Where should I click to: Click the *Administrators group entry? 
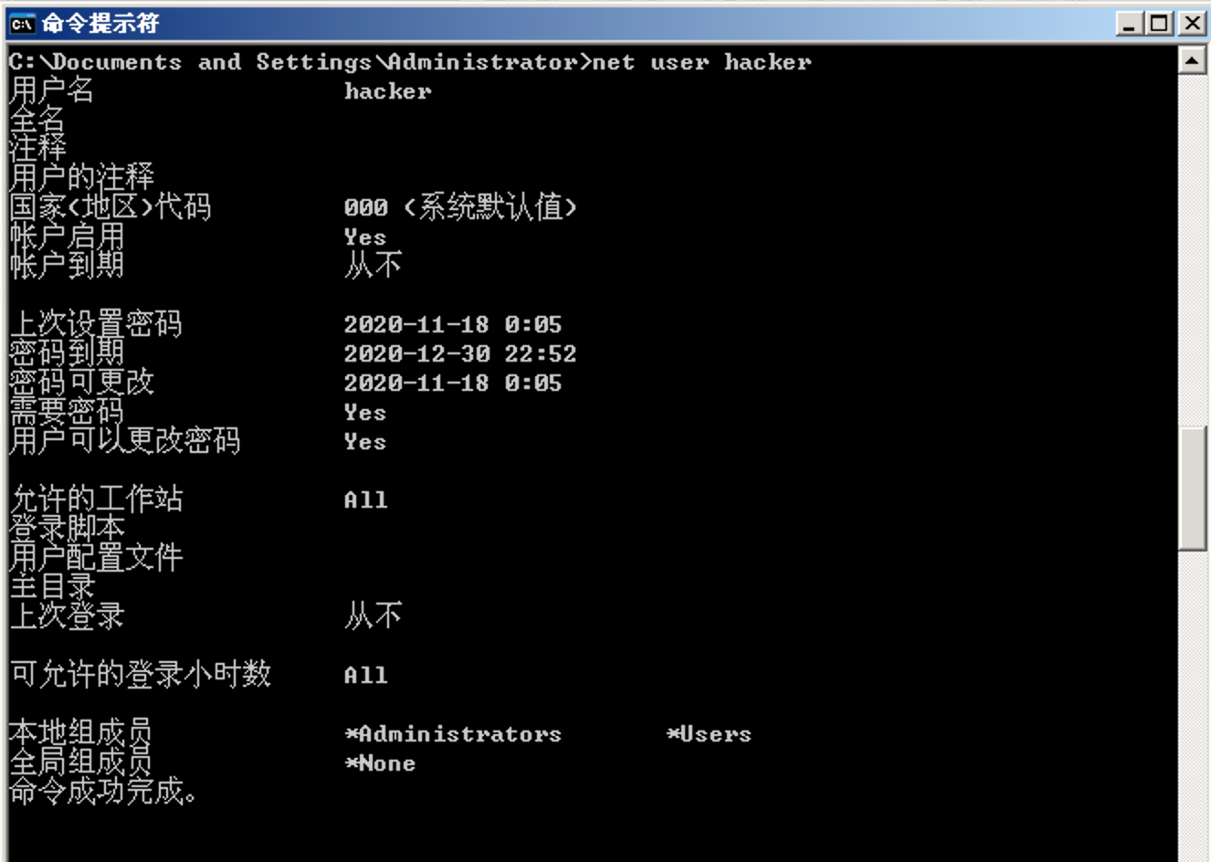[454, 734]
